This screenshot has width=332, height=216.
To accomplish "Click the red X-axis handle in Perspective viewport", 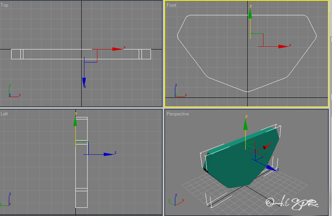I will pyautogui.click(x=265, y=146).
